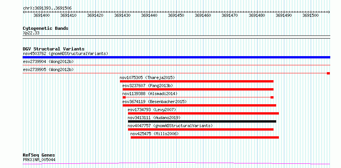This screenshot has height=168, width=341.
Task: Click ruler position 3691430
Action: 122,15
